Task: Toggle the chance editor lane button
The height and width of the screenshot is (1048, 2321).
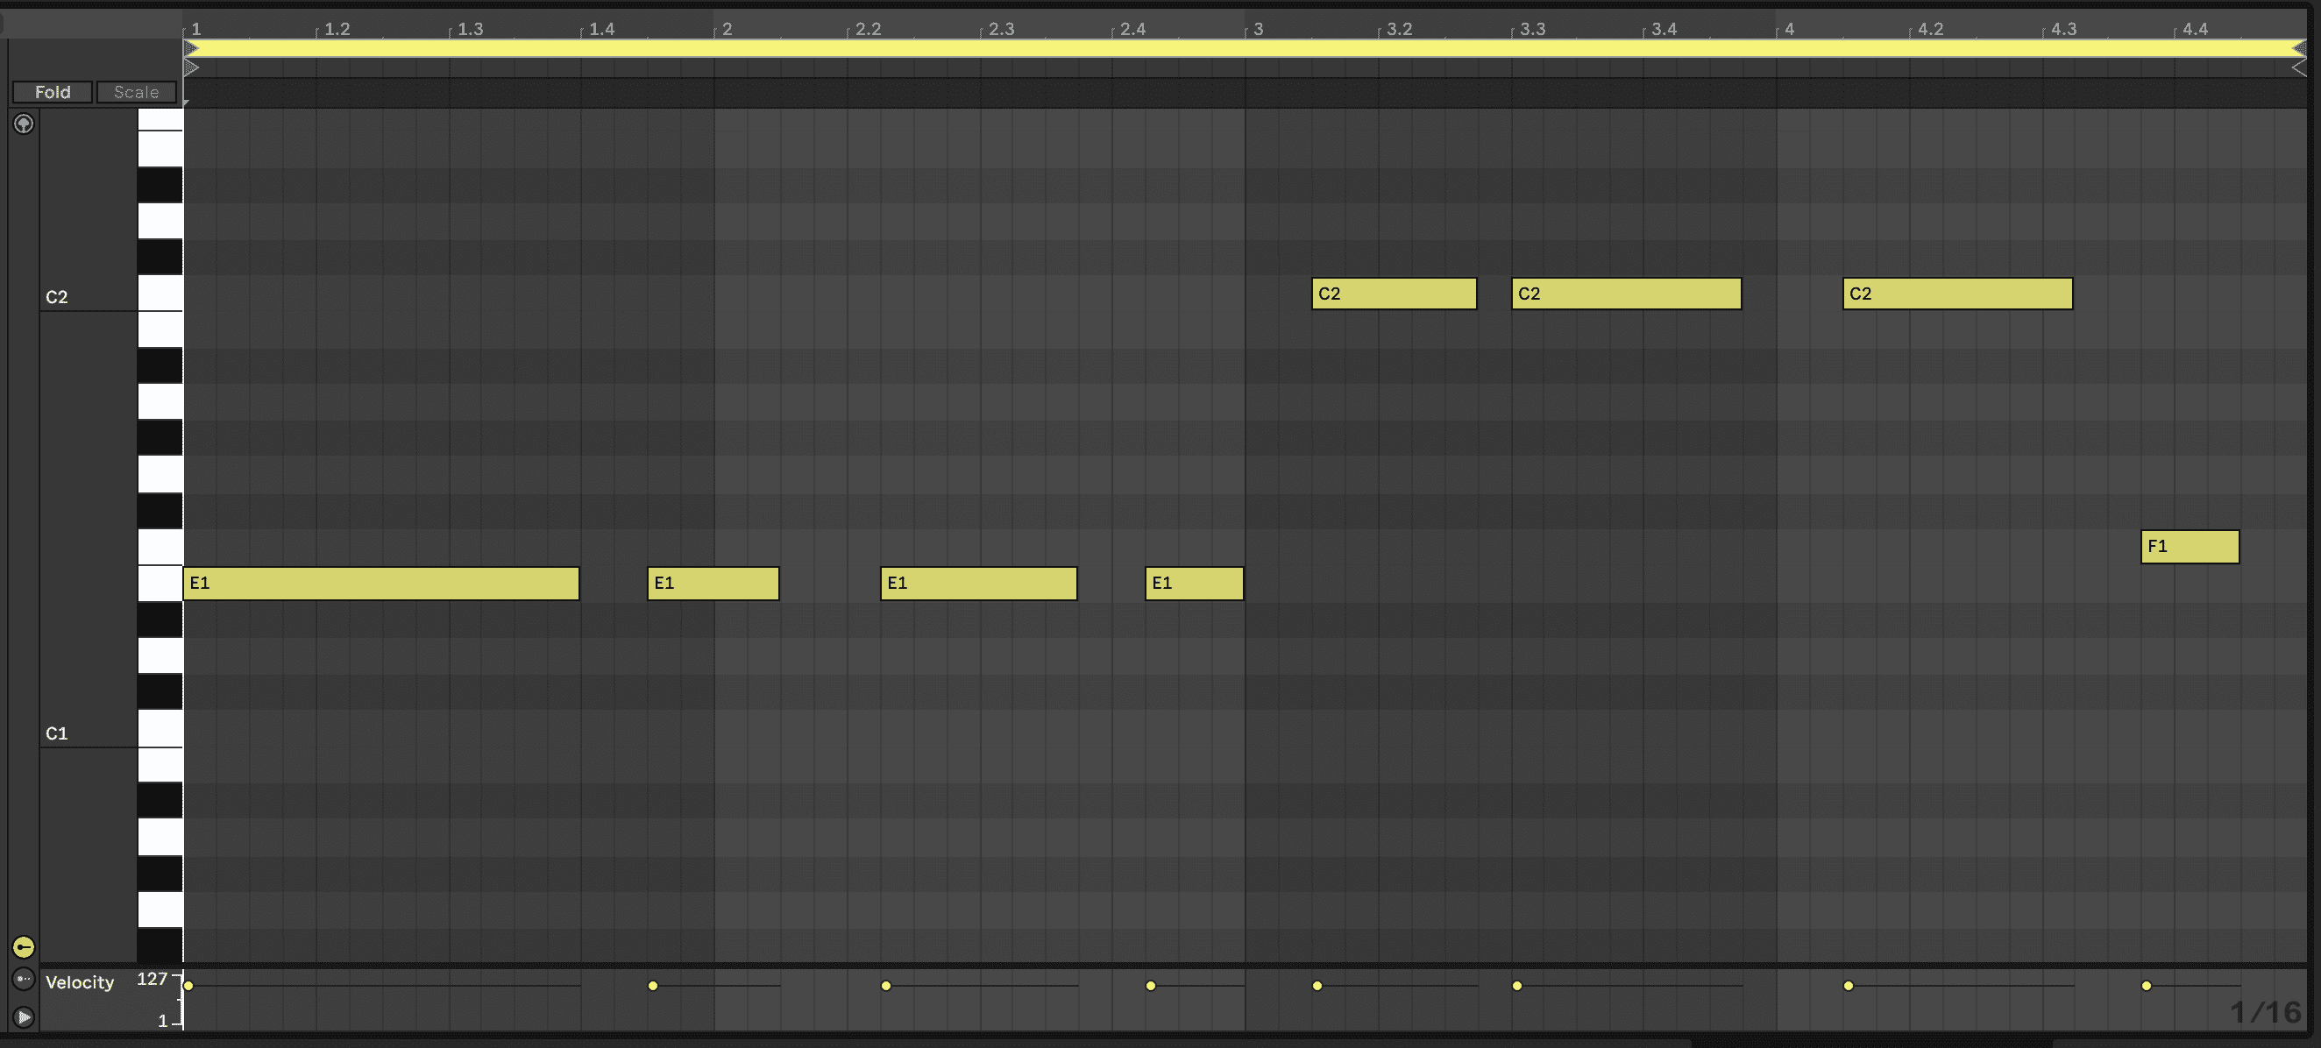Action: 24,979
